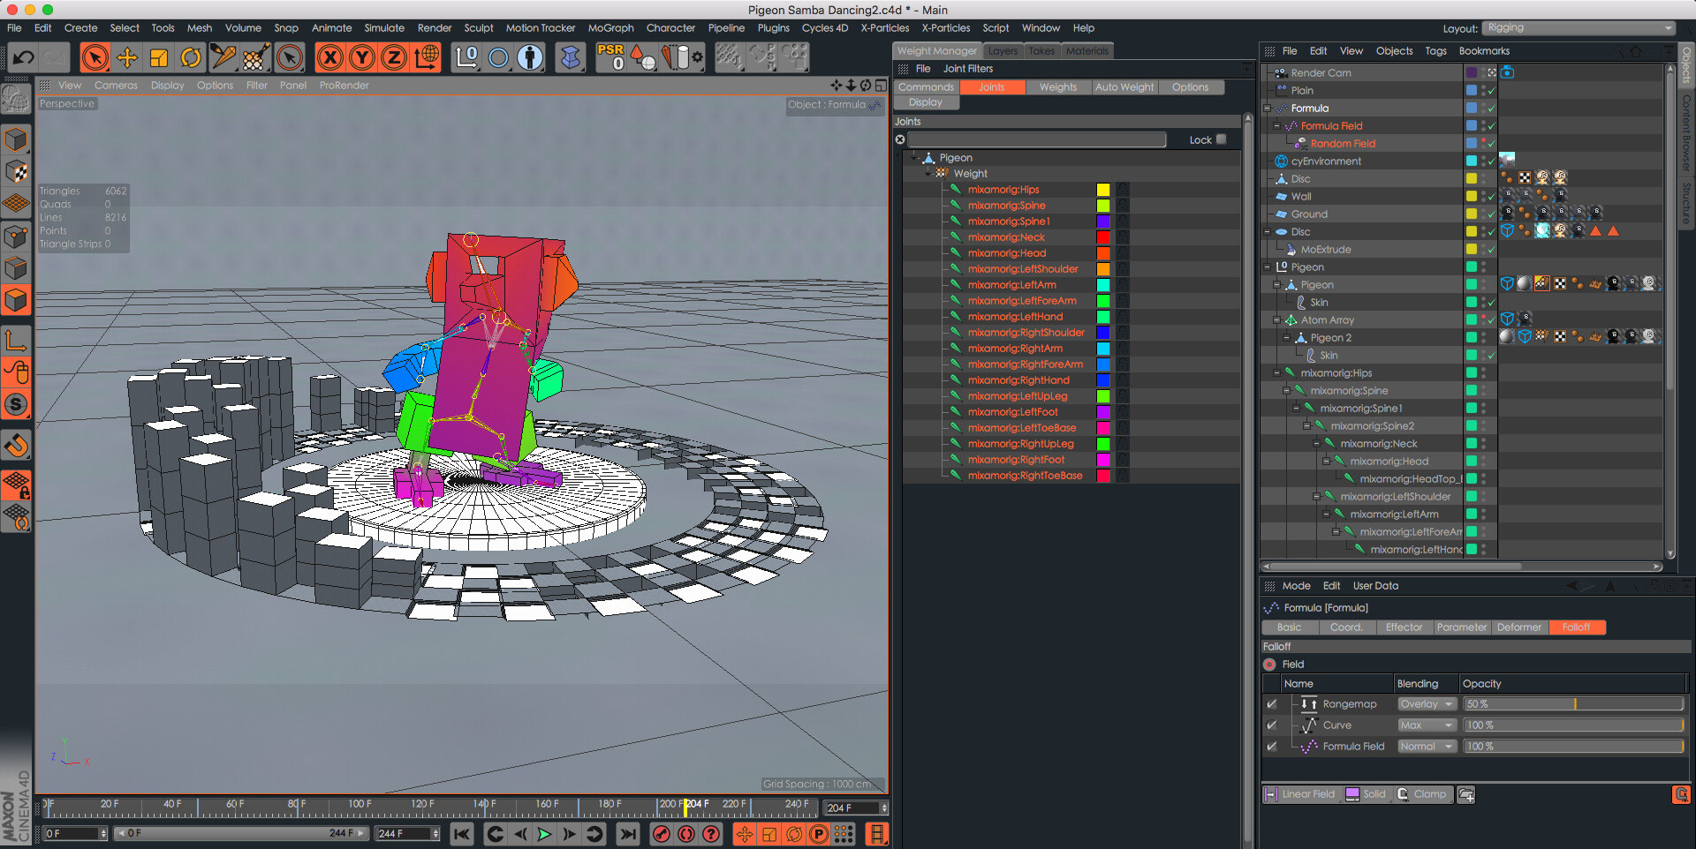Switch to the Layers tab in the Weight Manager
The image size is (1696, 849).
coord(1003,50)
